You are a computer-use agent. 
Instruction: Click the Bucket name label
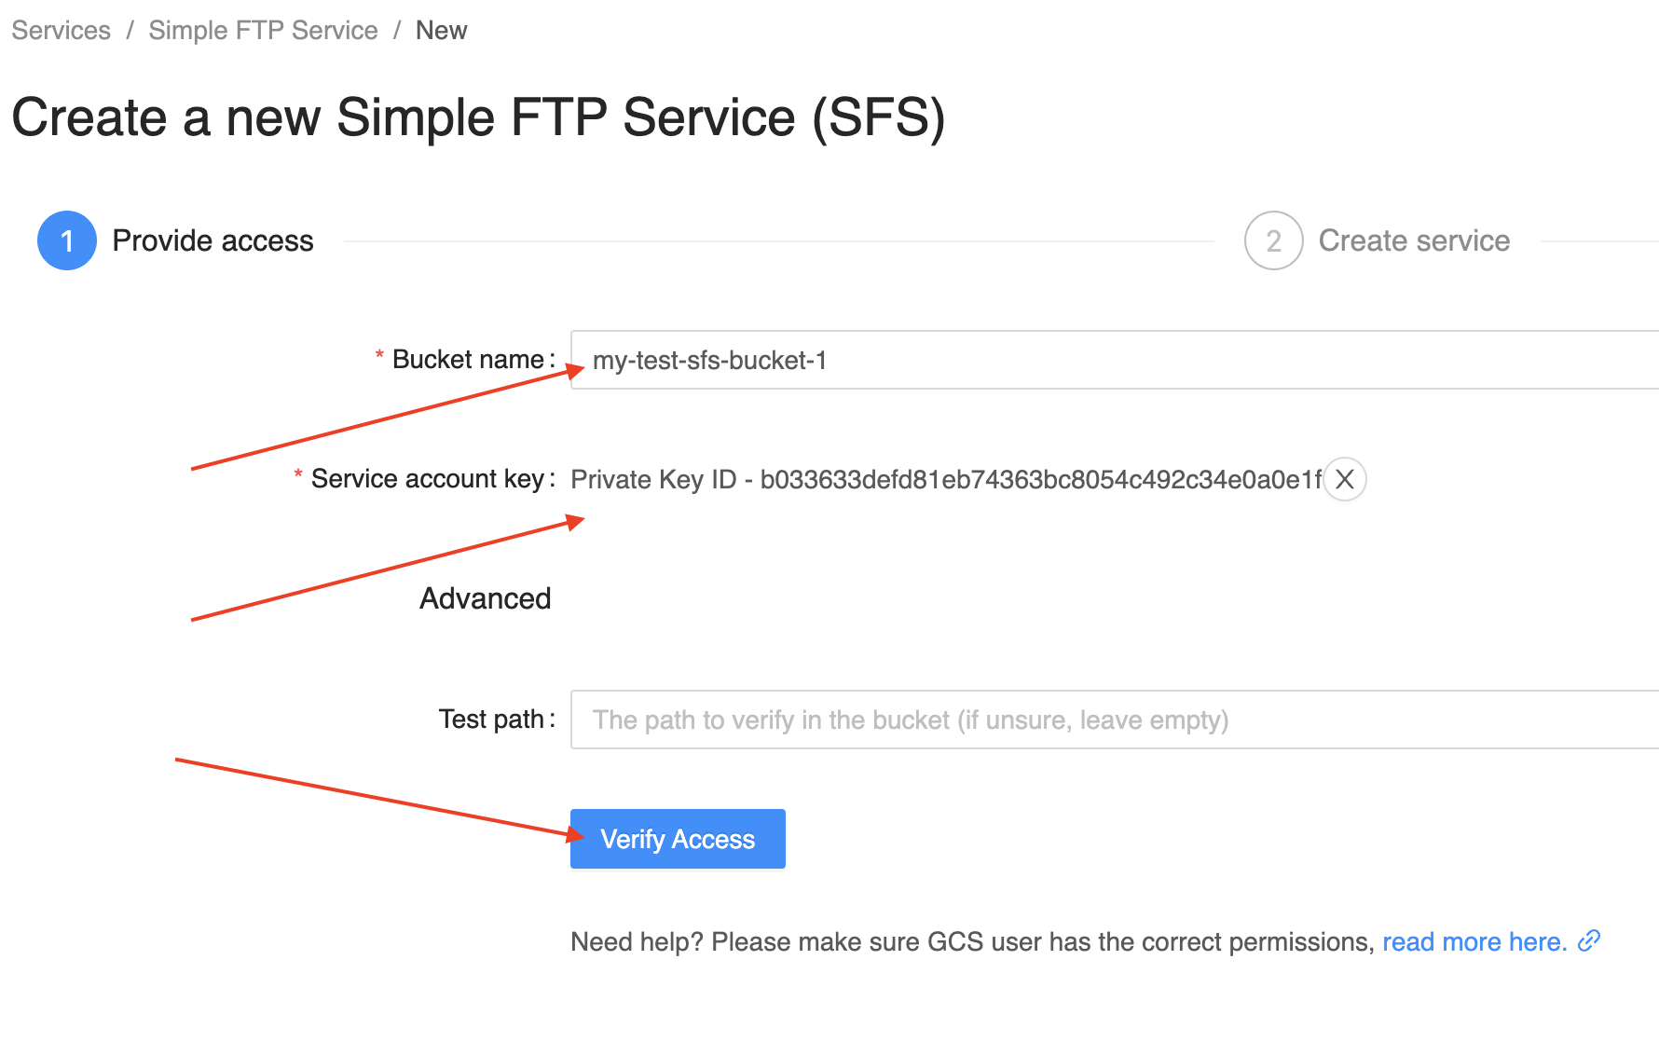point(468,360)
